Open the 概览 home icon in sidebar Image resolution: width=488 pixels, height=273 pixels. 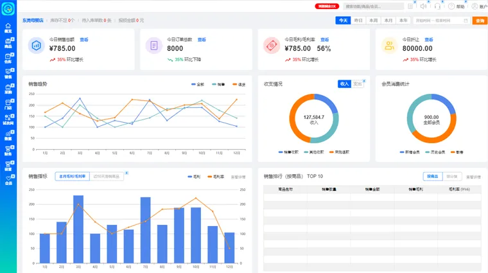[x=8, y=28]
